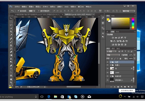Open the workspace switcher dropdown
Viewport: 145px width, 101px height.
(129, 11)
